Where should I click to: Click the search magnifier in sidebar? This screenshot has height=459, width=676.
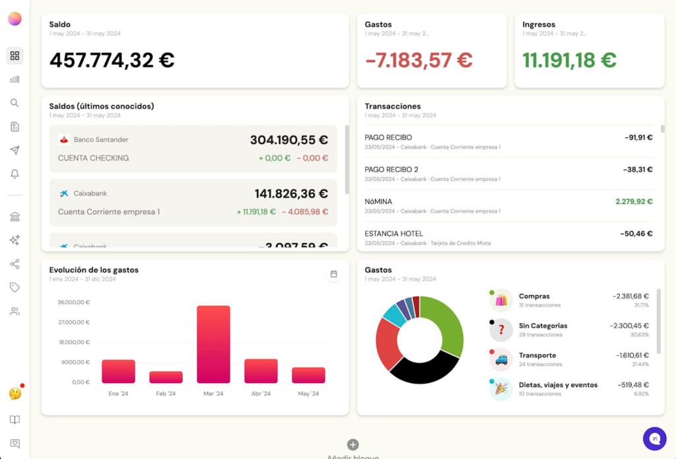[15, 103]
